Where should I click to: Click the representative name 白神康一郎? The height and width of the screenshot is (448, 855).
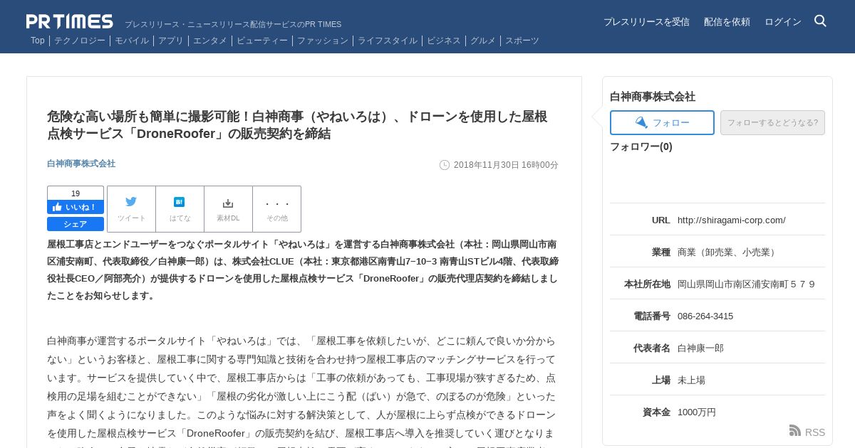click(x=700, y=348)
